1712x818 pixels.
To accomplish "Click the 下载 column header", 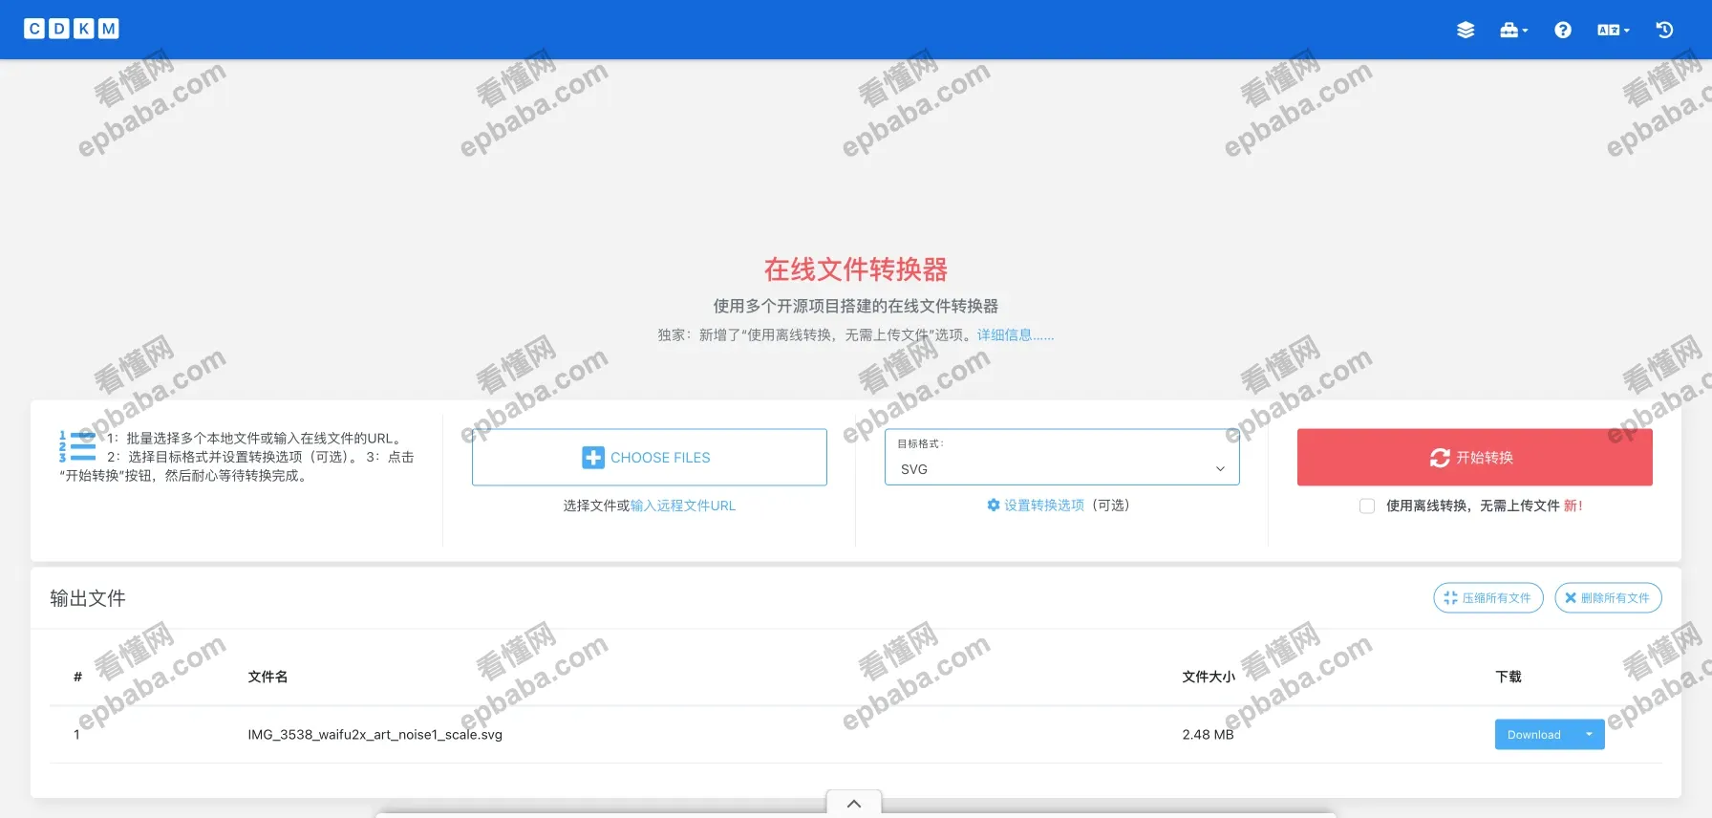I will (x=1509, y=677).
